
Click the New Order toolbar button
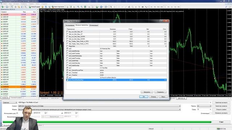(x=34, y=7)
